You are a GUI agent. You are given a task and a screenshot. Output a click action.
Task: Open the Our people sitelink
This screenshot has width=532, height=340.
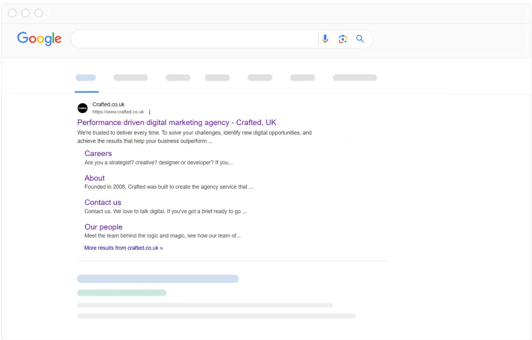click(x=103, y=227)
